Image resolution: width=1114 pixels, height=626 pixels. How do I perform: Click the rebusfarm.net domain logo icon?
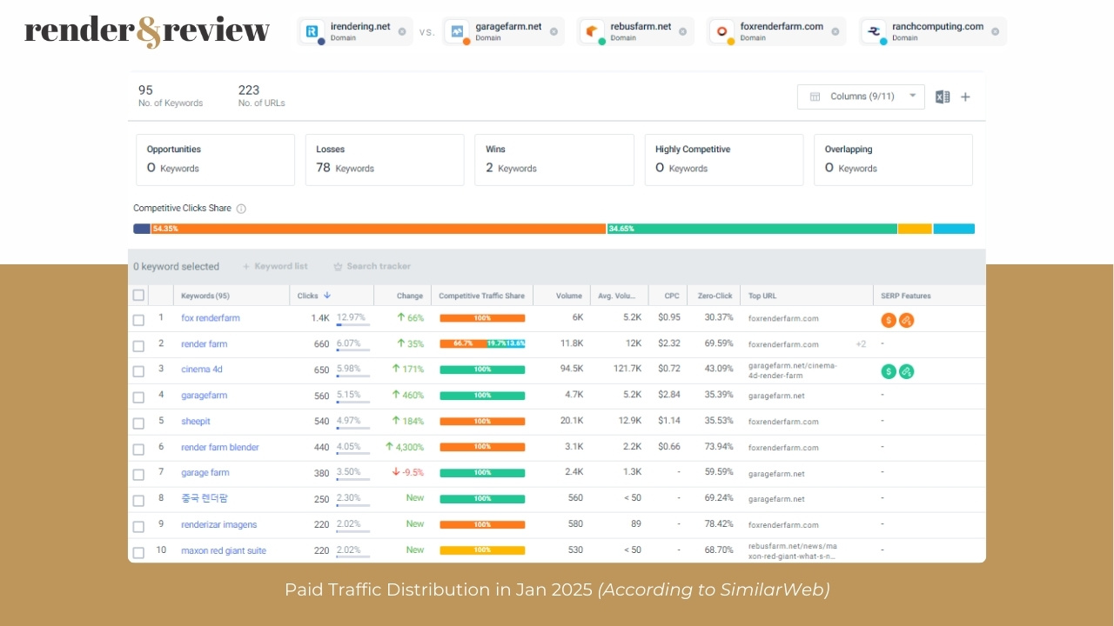[592, 31]
